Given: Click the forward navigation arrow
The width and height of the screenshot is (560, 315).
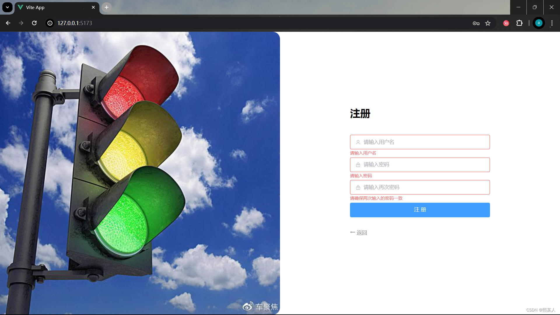Looking at the screenshot, I should 21,23.
